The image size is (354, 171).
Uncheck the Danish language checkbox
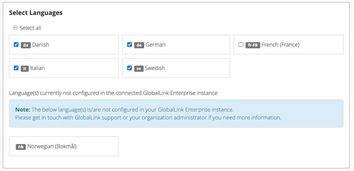(16, 45)
